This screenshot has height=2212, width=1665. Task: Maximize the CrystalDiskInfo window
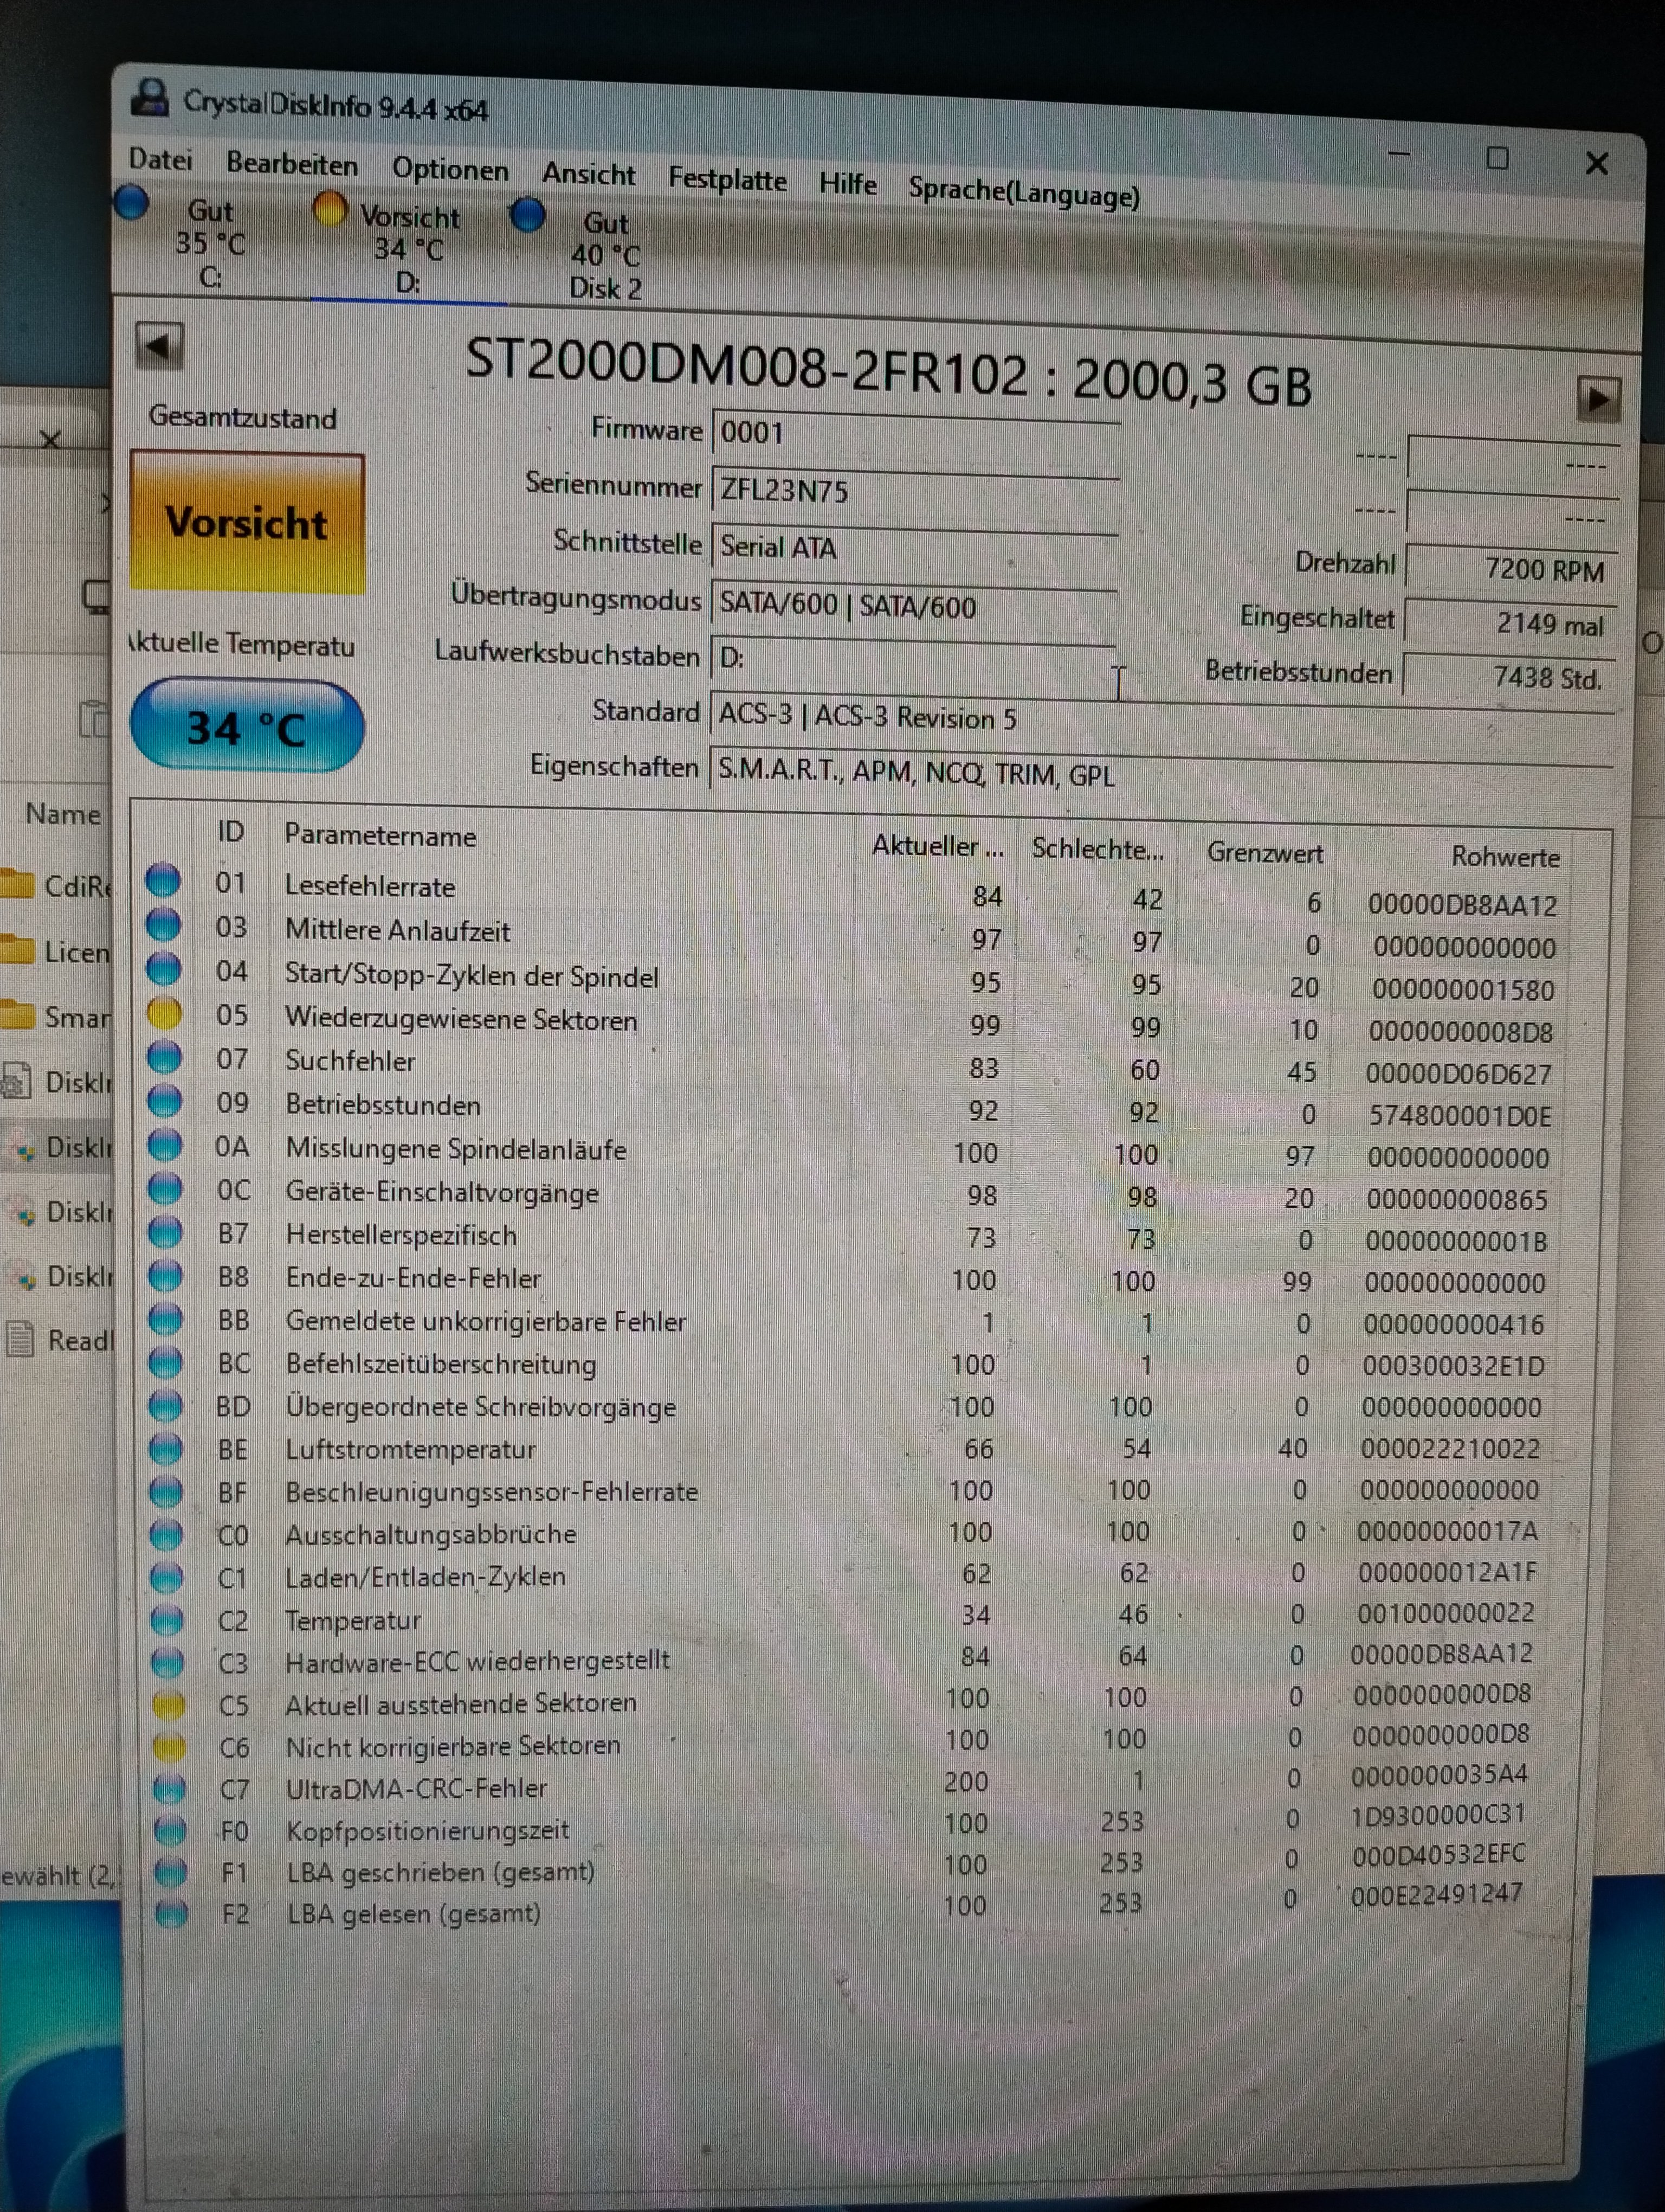1496,158
